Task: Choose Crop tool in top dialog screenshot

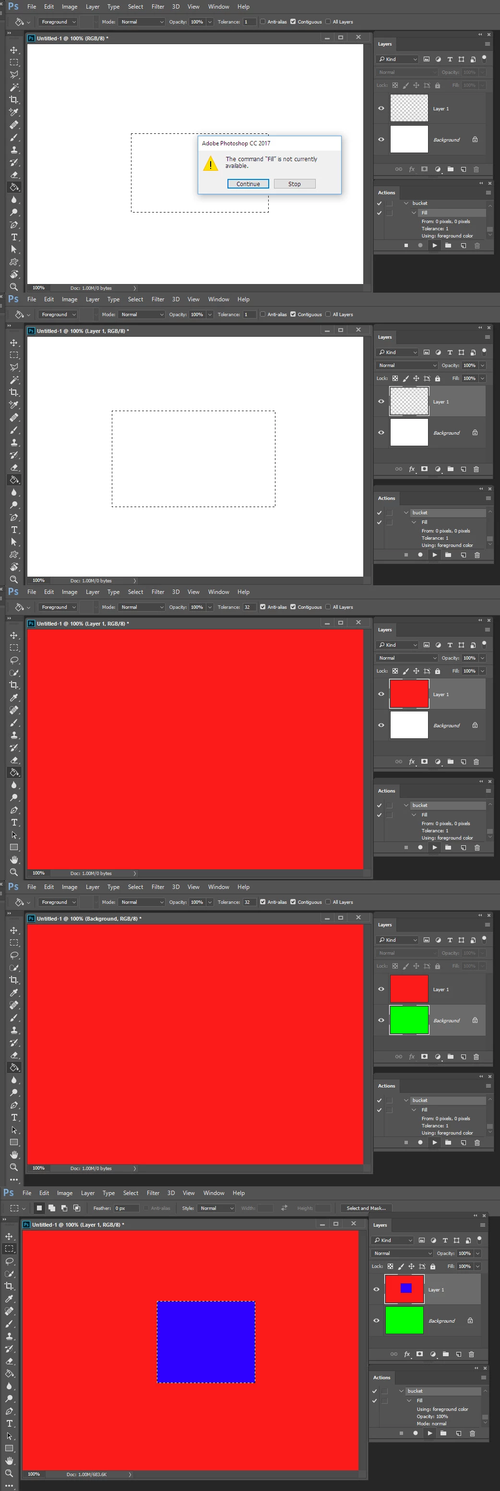Action: [14, 100]
